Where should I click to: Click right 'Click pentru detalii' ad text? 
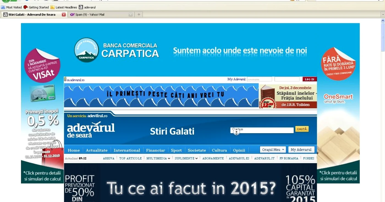[x=338, y=176]
